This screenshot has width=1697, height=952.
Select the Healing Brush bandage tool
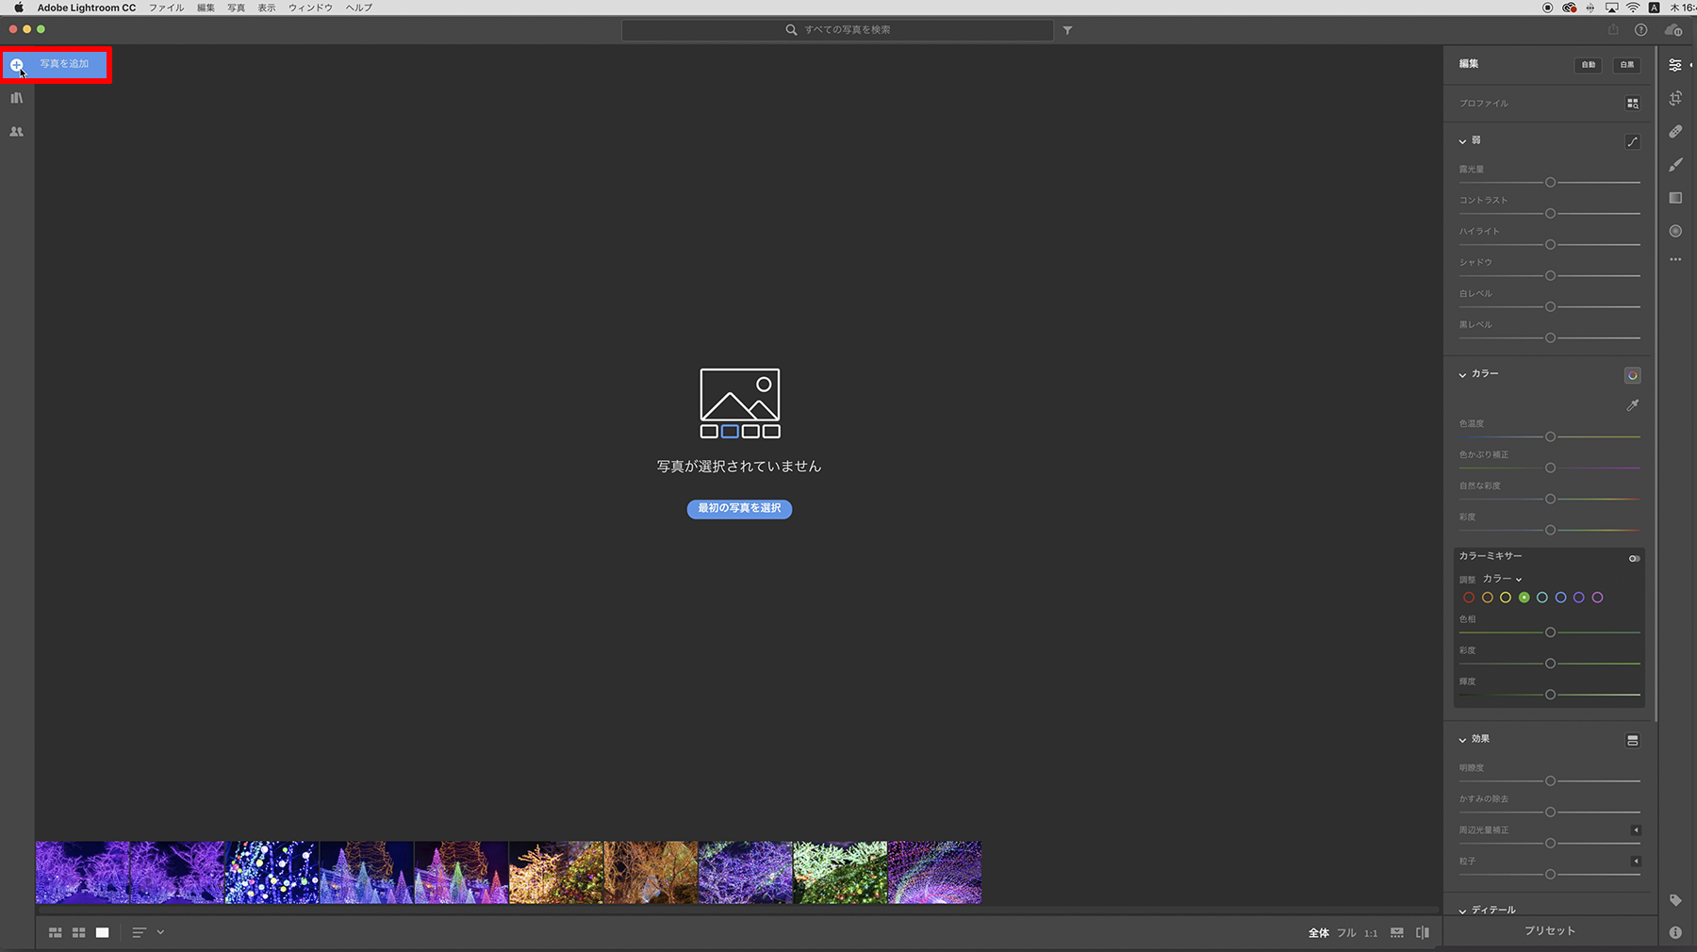[1675, 131]
